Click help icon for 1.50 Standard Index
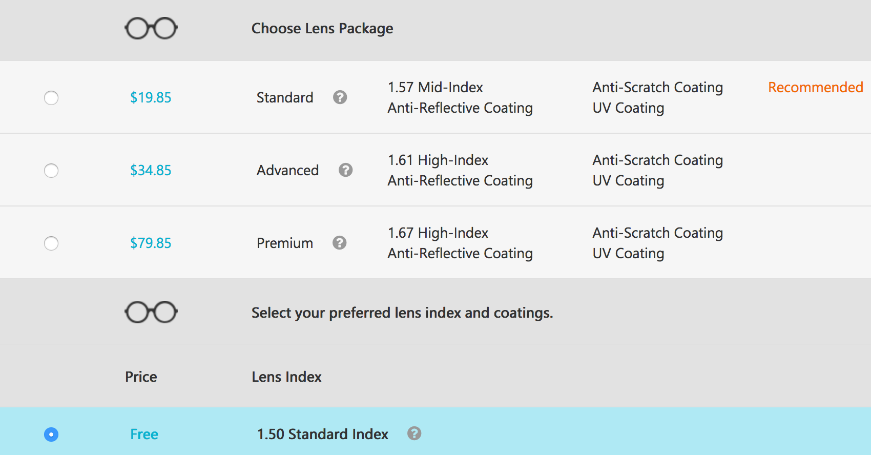This screenshot has height=455, width=871. 414,433
